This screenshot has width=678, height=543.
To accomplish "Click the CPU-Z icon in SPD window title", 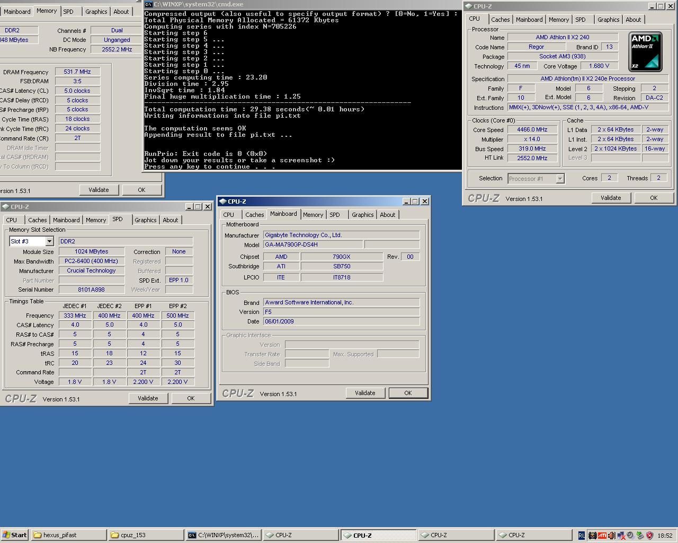I will tap(5, 207).
